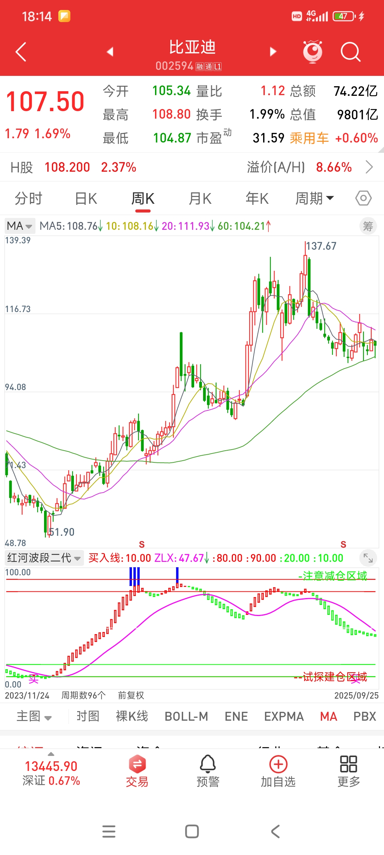Switch to 月K tab
The image size is (384, 855).
click(200, 198)
